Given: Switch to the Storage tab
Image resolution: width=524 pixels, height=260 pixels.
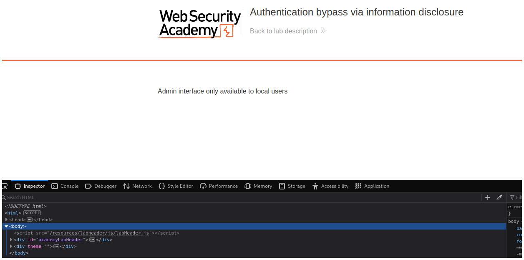Looking at the screenshot, I should pyautogui.click(x=292, y=186).
